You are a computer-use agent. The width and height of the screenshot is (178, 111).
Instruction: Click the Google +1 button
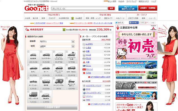point(147,23)
